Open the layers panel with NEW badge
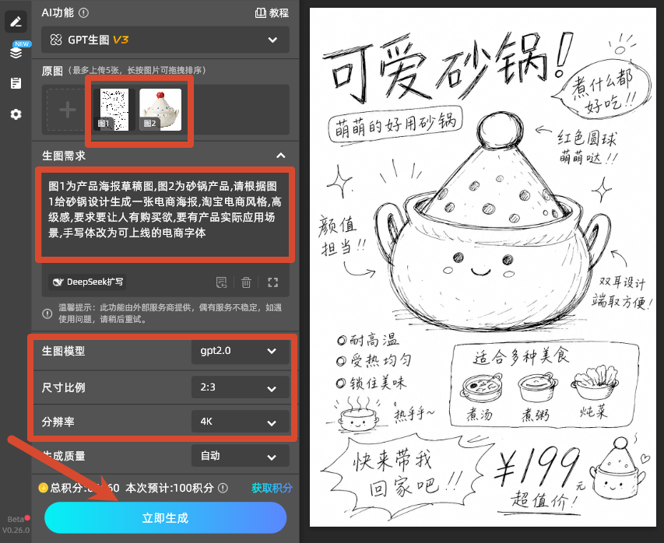Image resolution: width=664 pixels, height=543 pixels. pos(16,52)
